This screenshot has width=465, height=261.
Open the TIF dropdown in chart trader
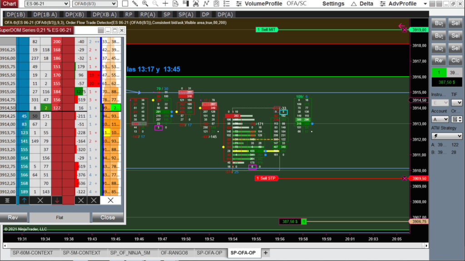pyautogui.click(x=457, y=103)
